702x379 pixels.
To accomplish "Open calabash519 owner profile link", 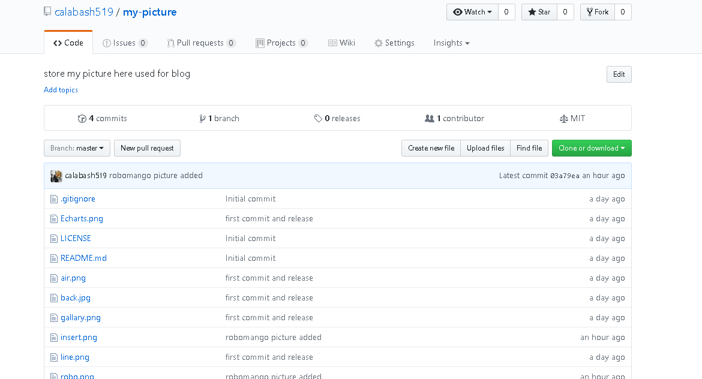I will [84, 12].
